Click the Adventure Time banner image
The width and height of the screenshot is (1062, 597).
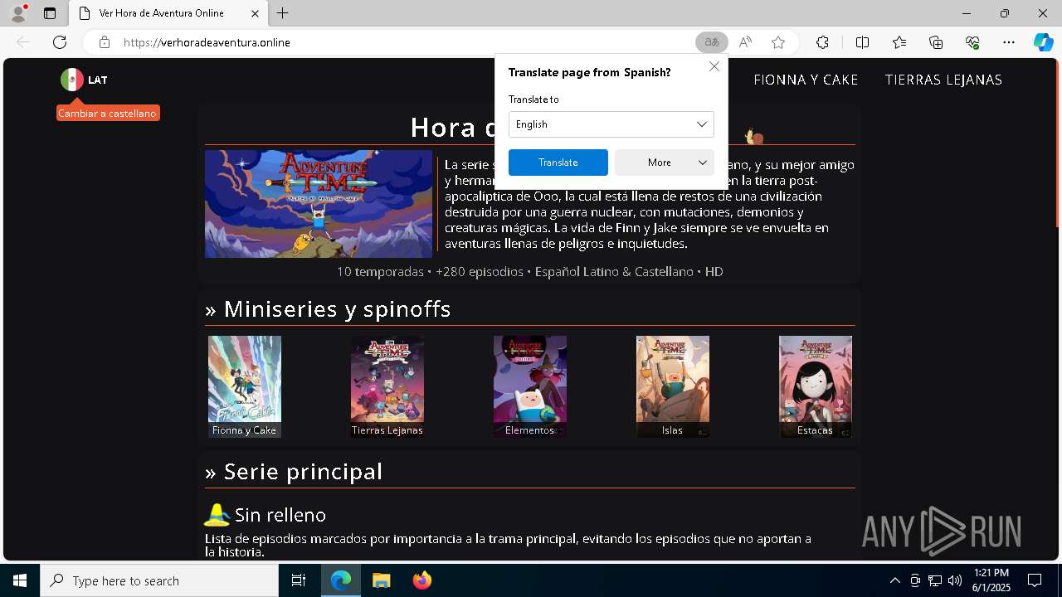[319, 204]
